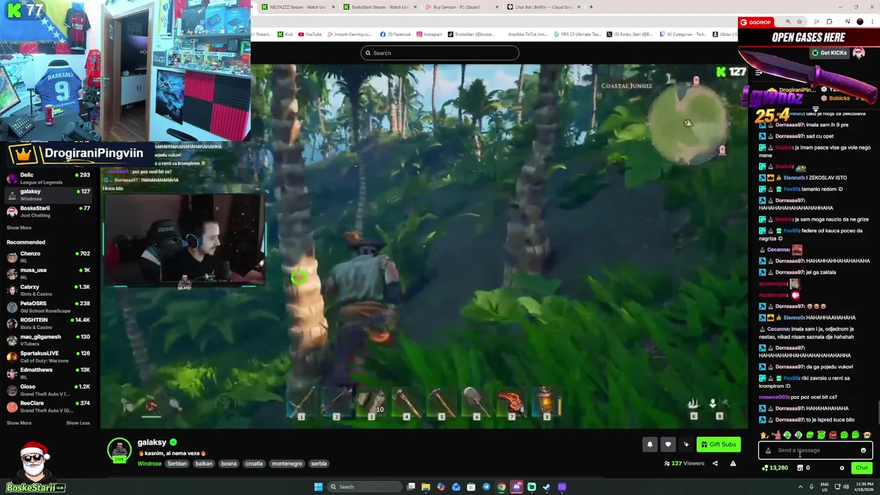
Task: Click the croatia tag
Action: point(254,463)
